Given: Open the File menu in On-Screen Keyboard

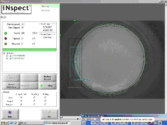Looking at the screenshot, I should (83, 119).
